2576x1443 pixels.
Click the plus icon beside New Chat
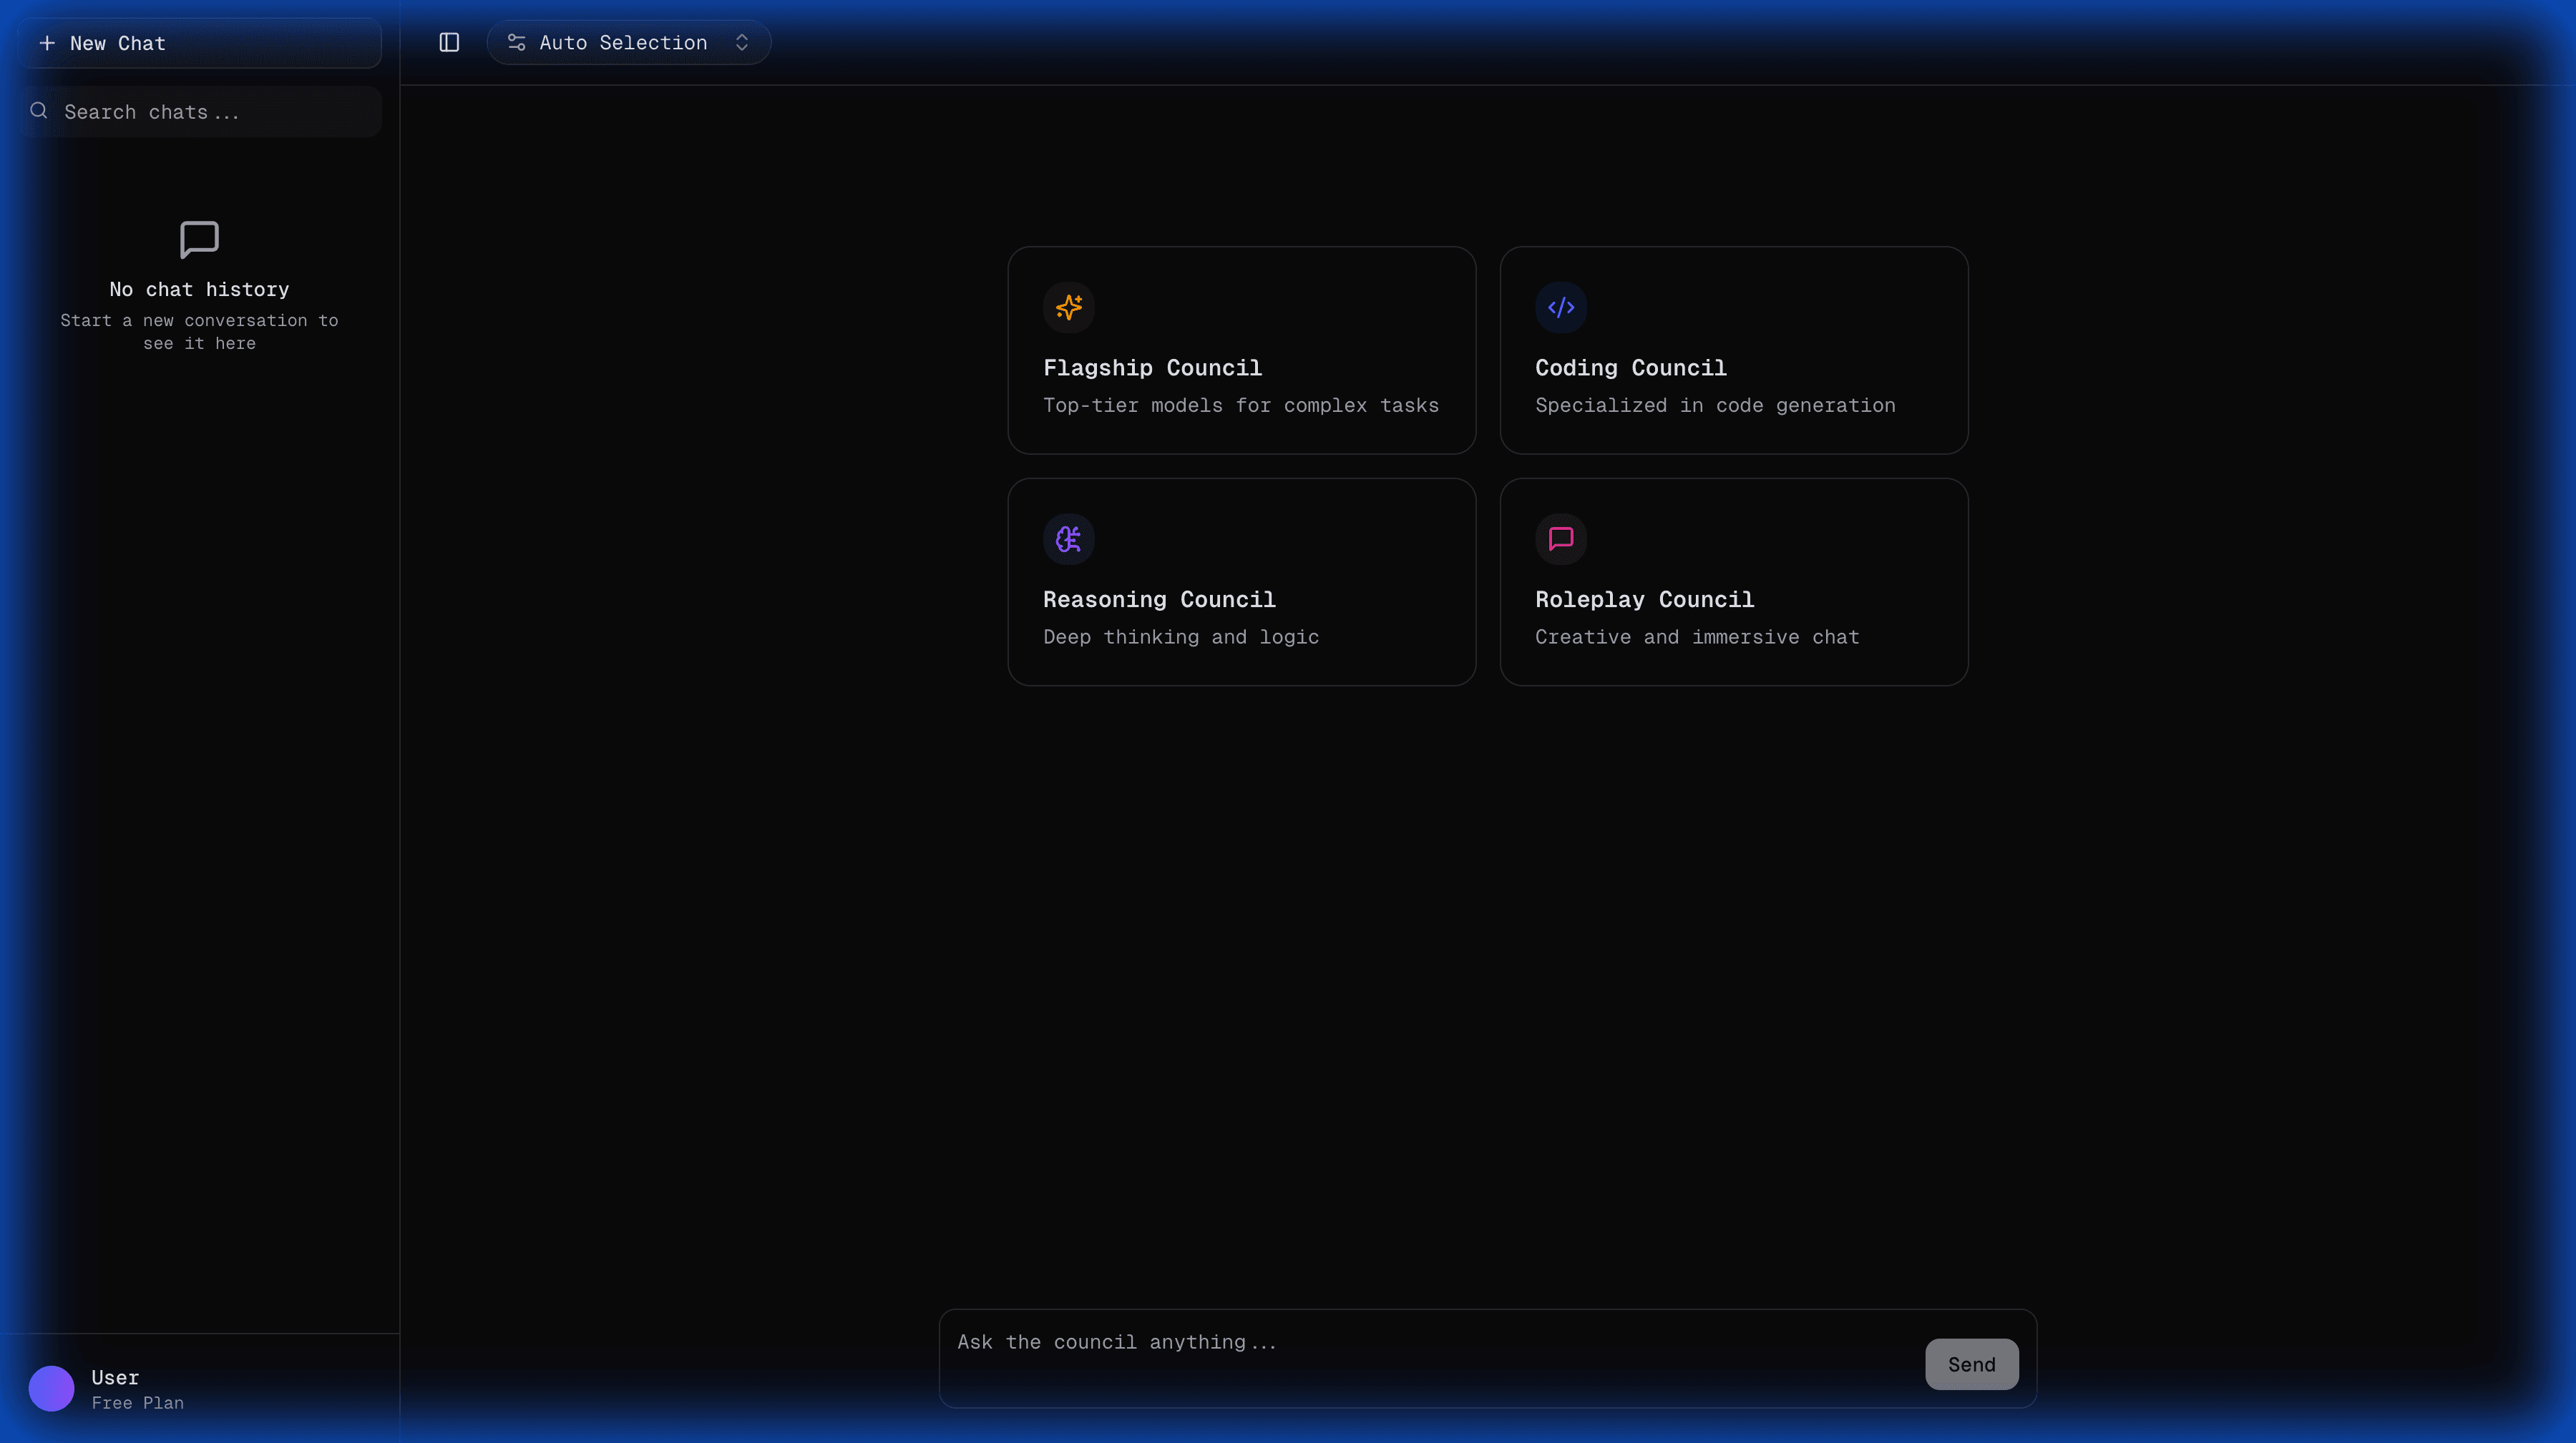click(x=47, y=43)
